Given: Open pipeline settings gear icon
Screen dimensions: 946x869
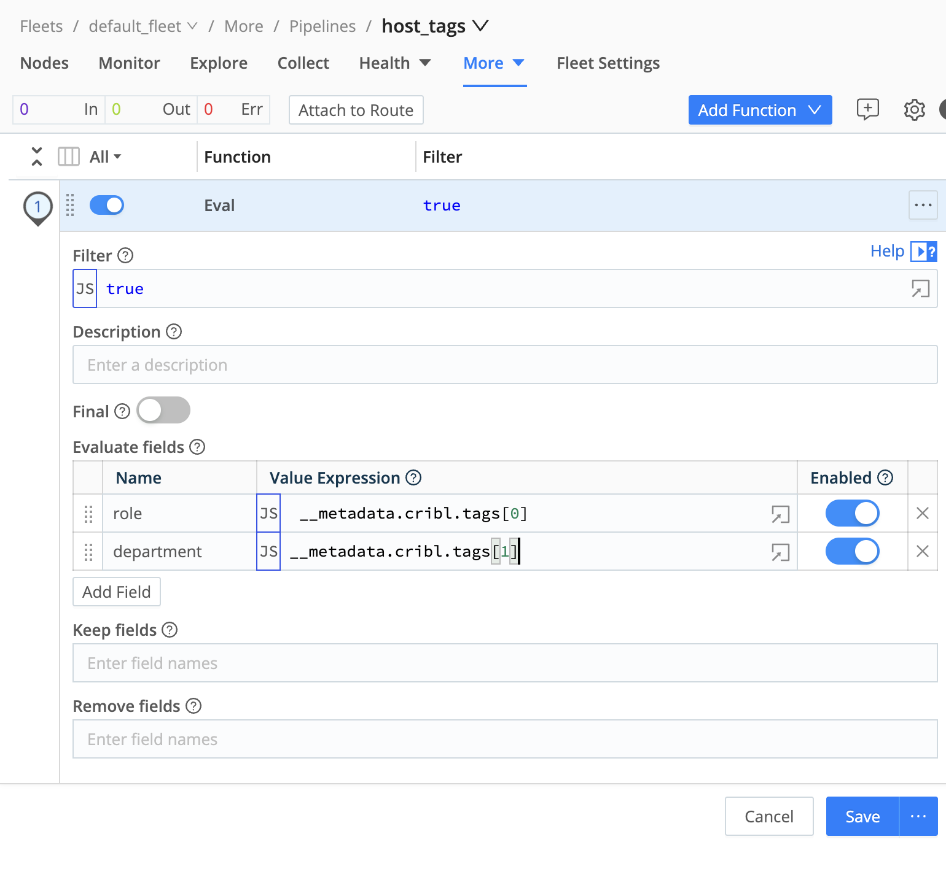Looking at the screenshot, I should click(914, 110).
